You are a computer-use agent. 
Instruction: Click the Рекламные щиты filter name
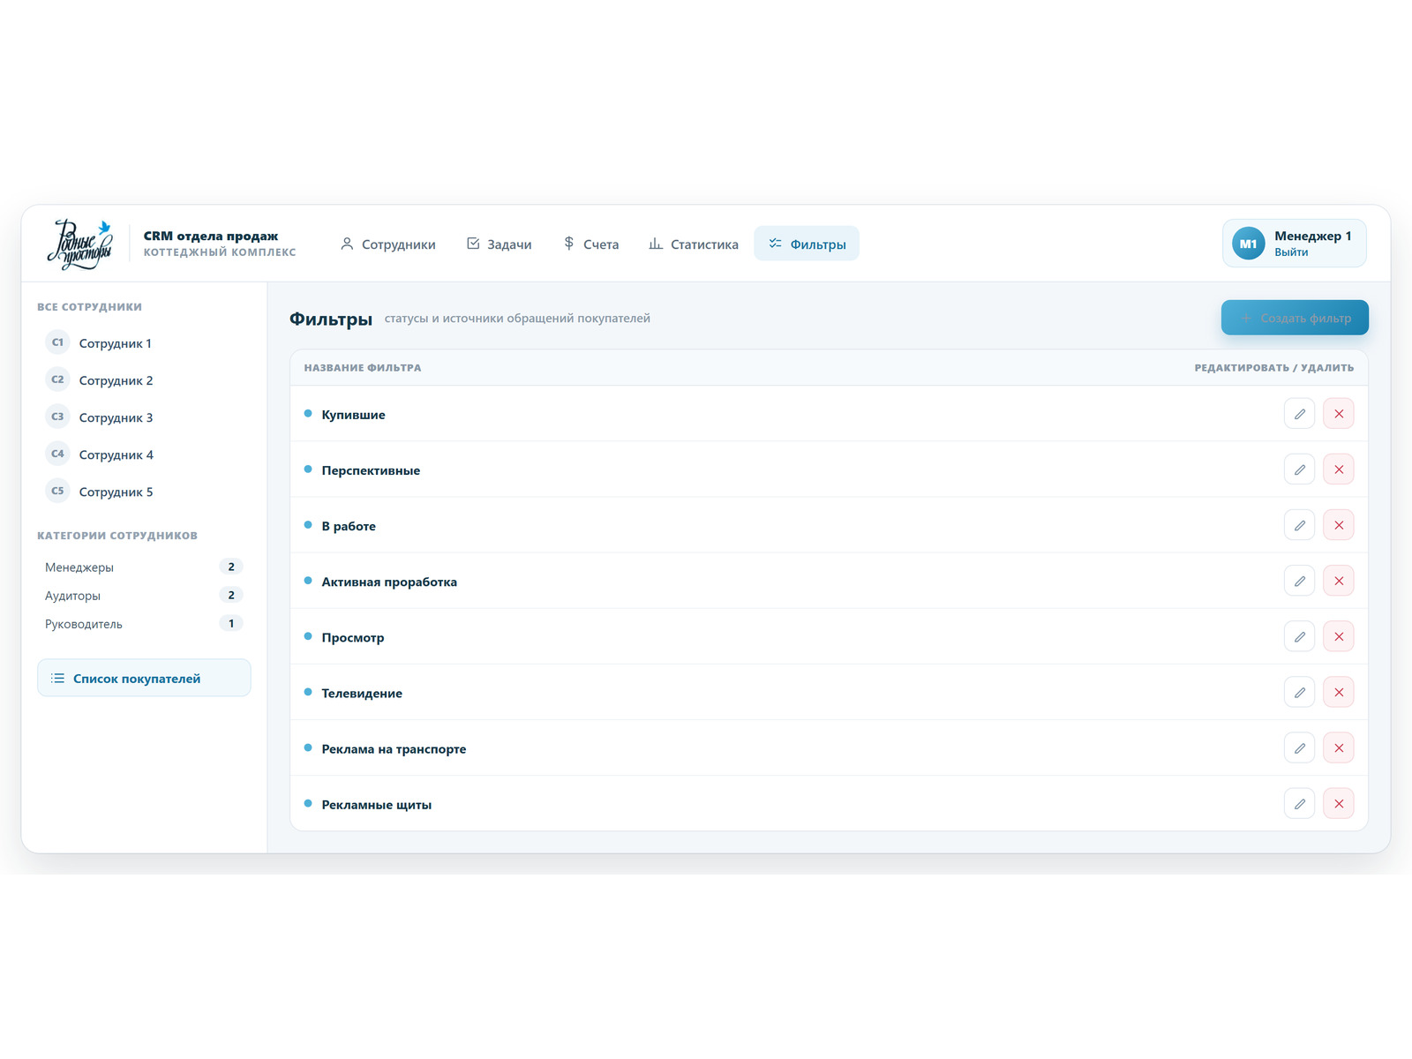coord(377,805)
